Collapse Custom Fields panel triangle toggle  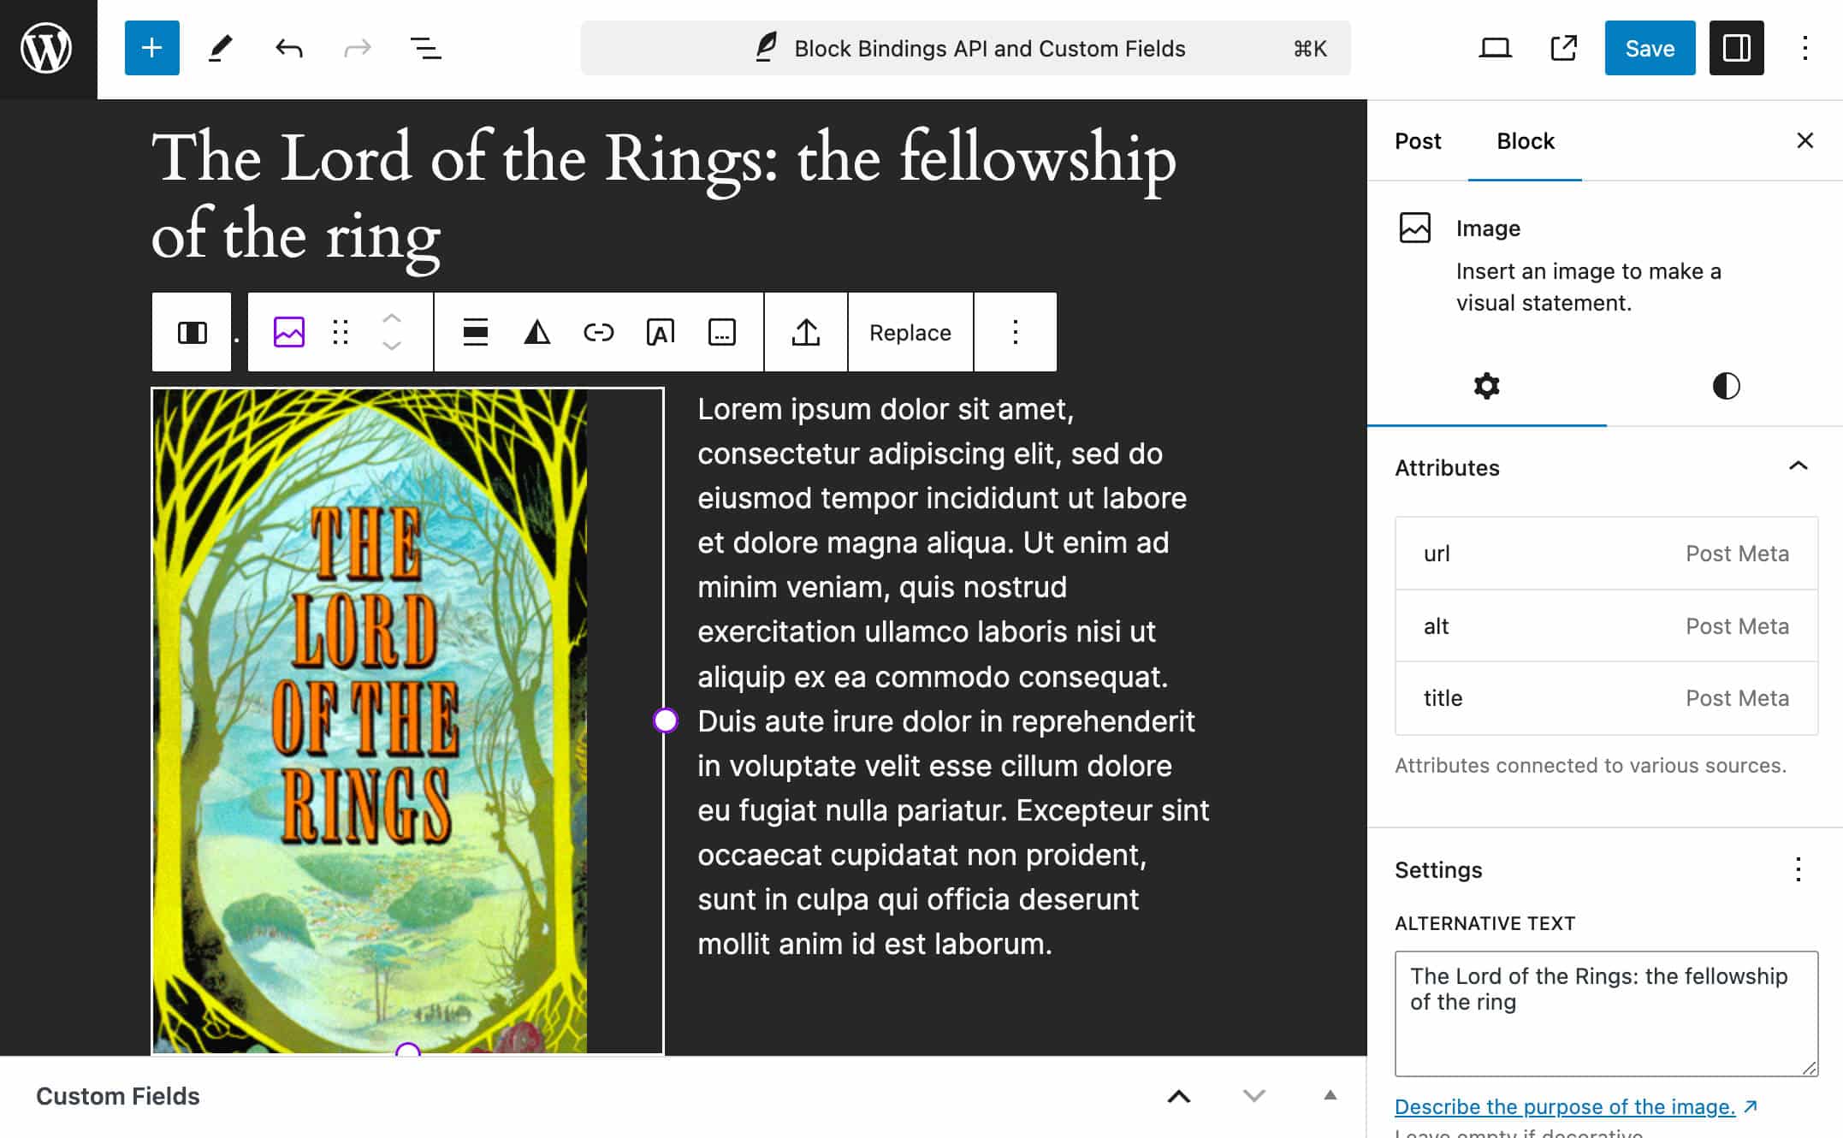pyautogui.click(x=1330, y=1095)
